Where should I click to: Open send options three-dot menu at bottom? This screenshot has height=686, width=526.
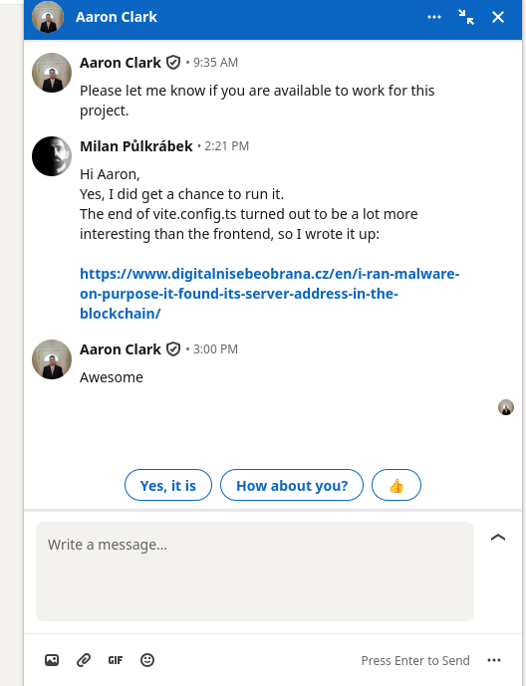click(x=494, y=660)
